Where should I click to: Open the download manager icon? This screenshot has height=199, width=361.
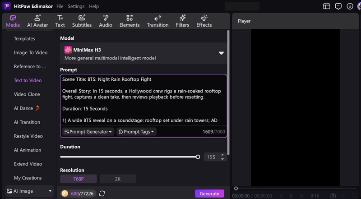click(350, 6)
